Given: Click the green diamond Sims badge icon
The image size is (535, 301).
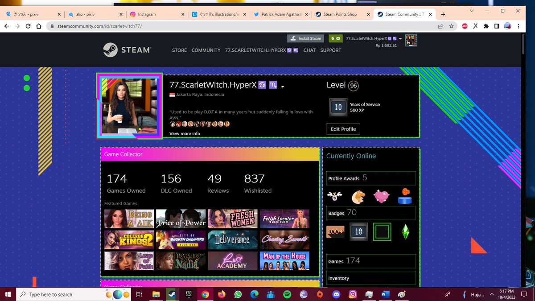Looking at the screenshot, I should point(405,231).
